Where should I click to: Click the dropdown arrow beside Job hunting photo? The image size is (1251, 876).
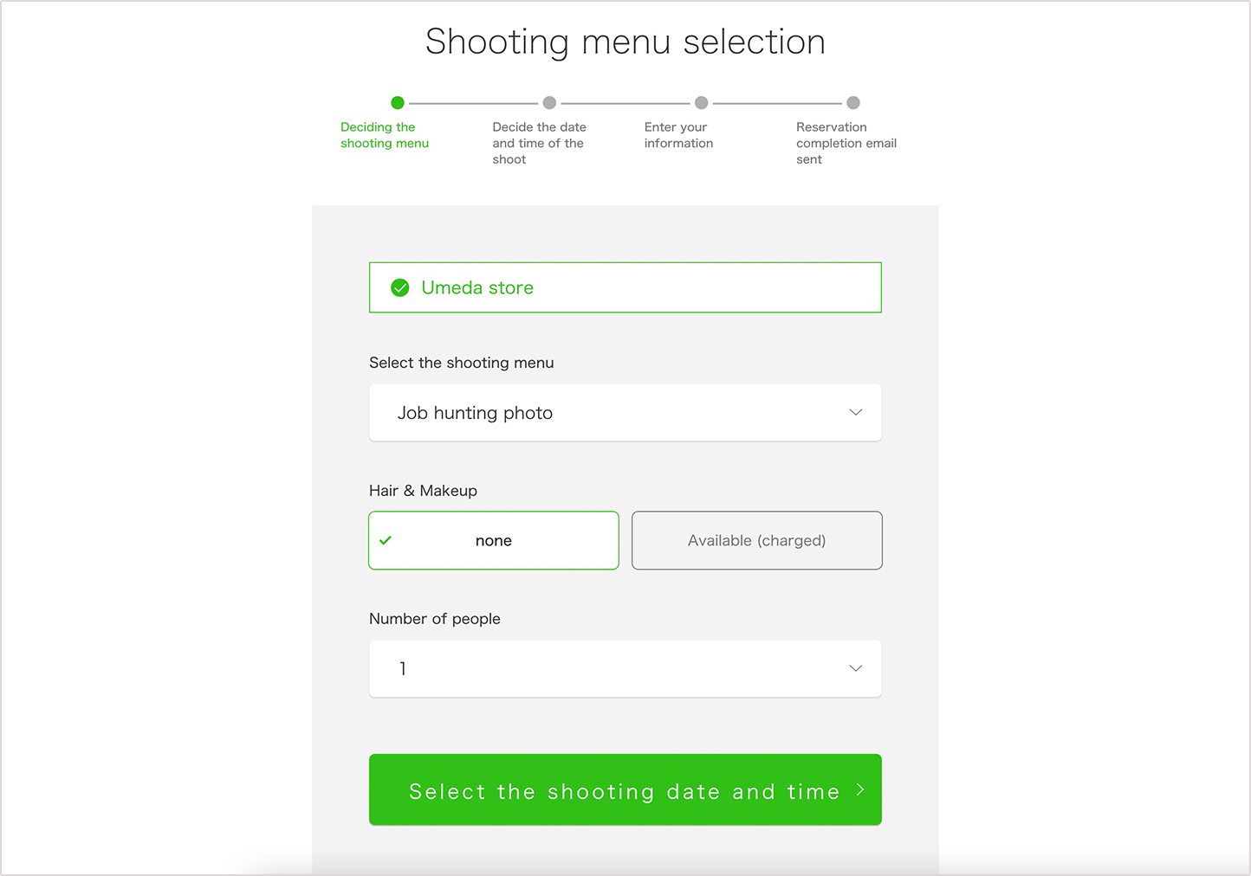point(856,412)
